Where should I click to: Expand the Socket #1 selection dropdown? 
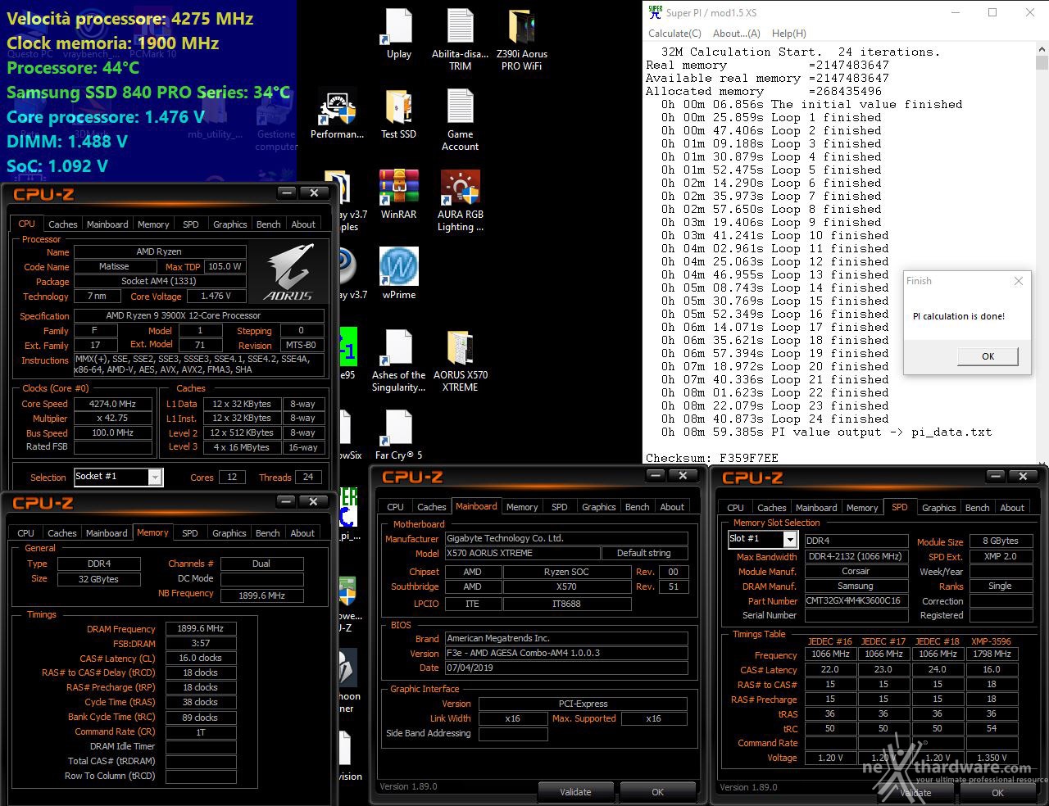tap(155, 477)
